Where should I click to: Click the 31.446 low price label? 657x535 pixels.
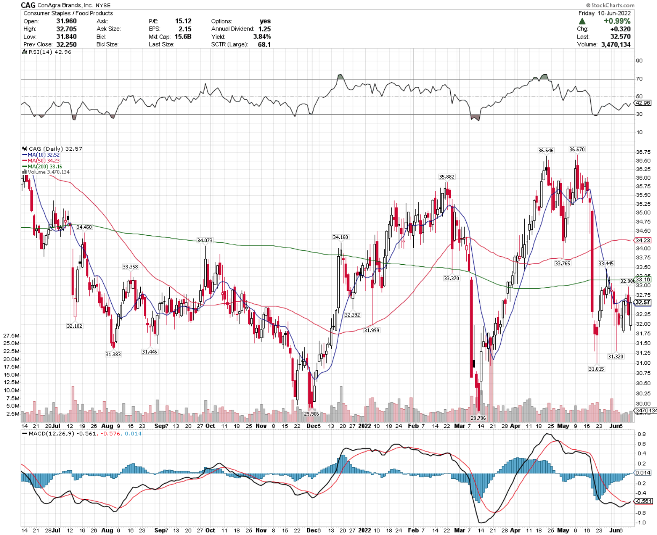click(149, 352)
